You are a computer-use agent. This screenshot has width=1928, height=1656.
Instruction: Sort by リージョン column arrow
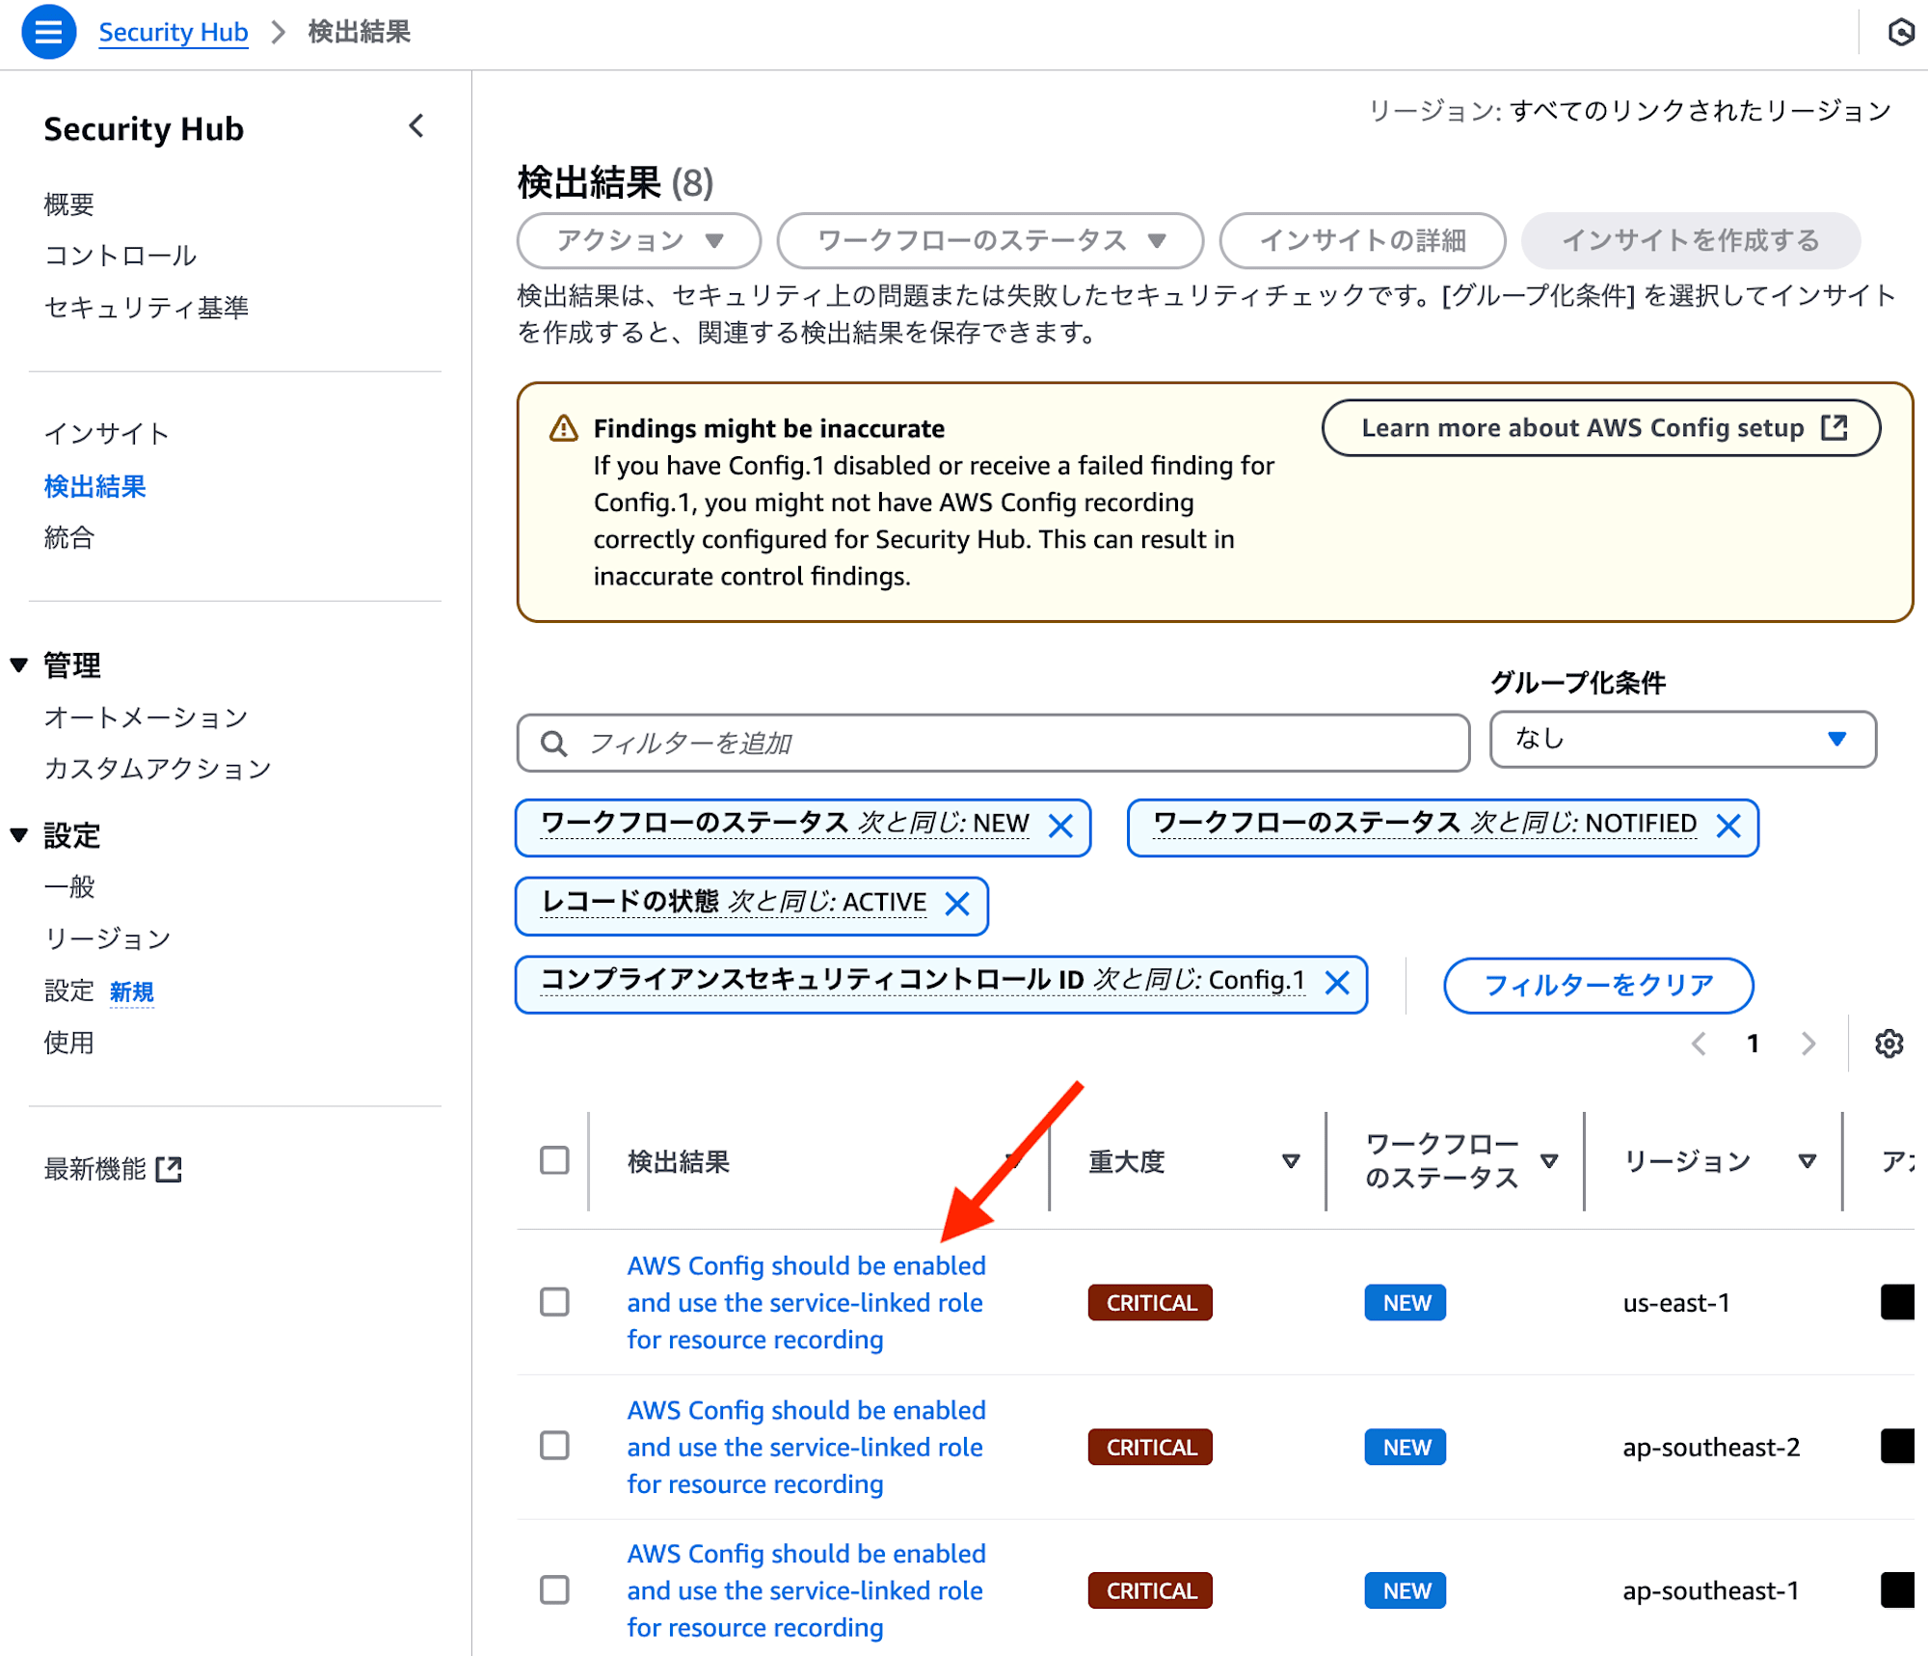click(1807, 1161)
